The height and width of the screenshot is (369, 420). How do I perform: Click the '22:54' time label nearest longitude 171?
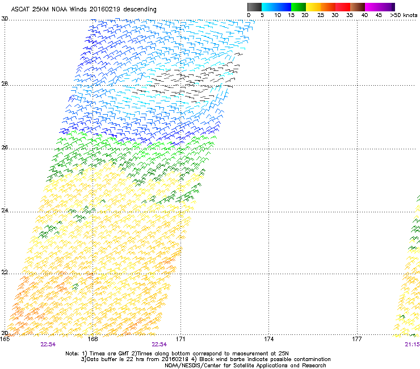tap(159, 345)
